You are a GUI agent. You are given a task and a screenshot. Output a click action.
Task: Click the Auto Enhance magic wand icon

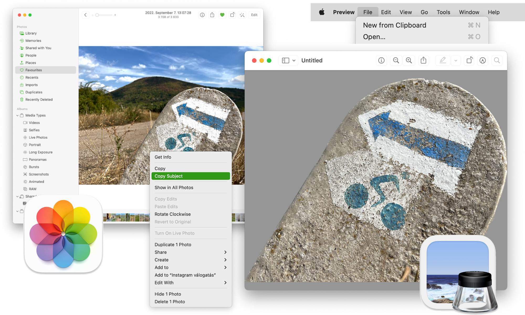(x=242, y=15)
